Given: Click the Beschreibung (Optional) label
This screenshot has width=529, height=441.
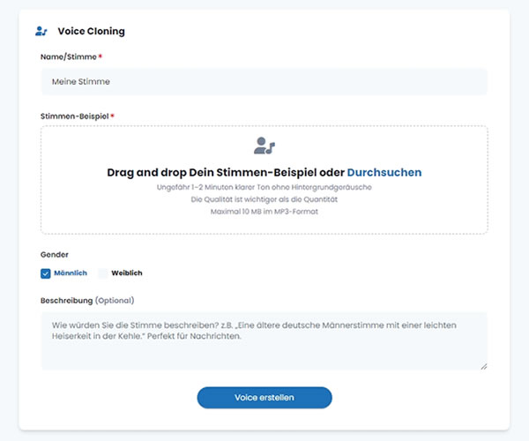Looking at the screenshot, I should (87, 300).
